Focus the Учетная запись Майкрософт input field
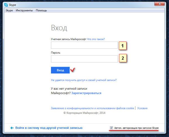169x137 pixels. click(x=84, y=45)
